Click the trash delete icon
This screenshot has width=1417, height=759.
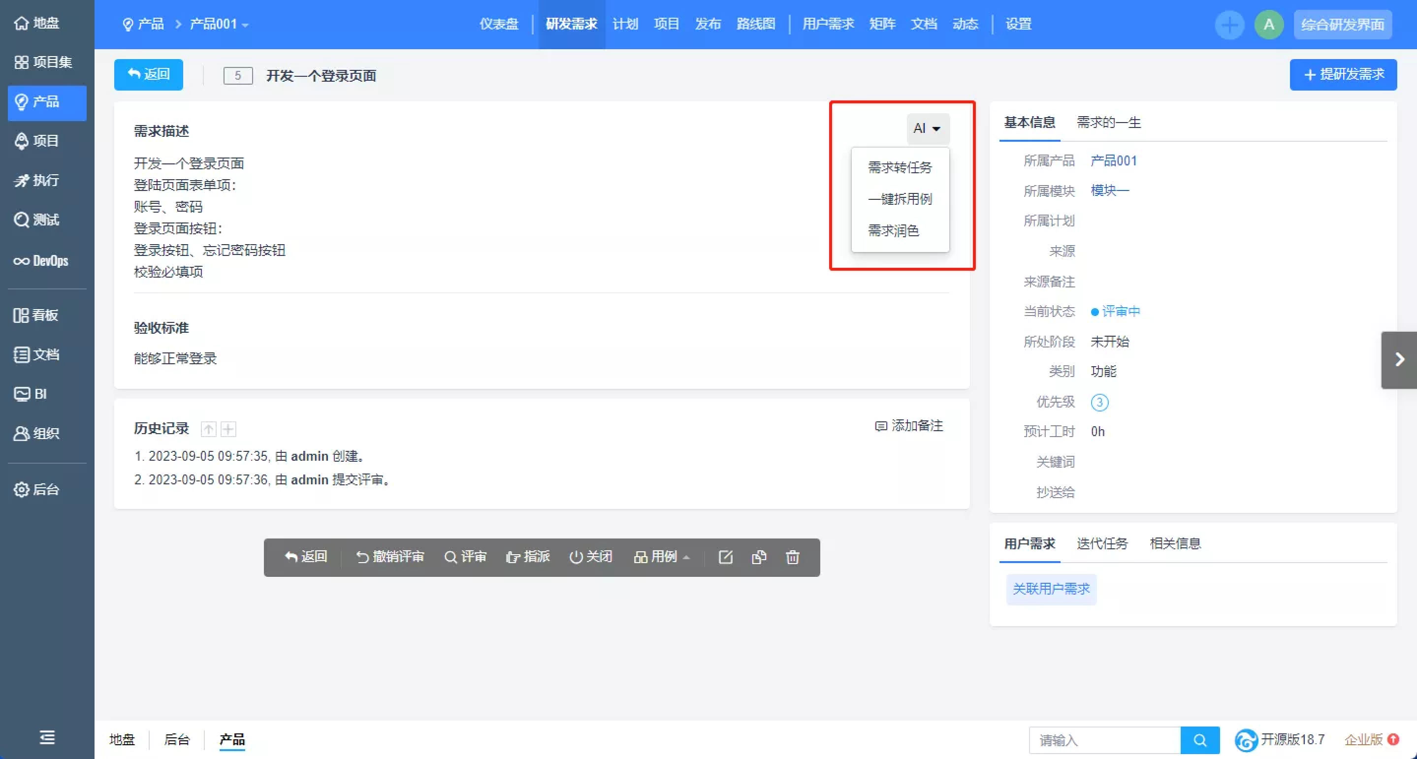792,557
